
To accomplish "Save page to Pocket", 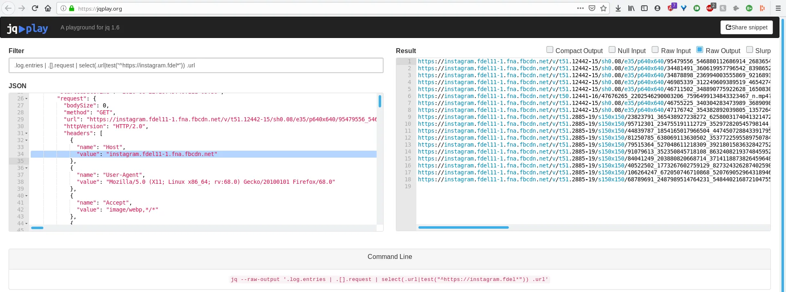I will pyautogui.click(x=592, y=8).
